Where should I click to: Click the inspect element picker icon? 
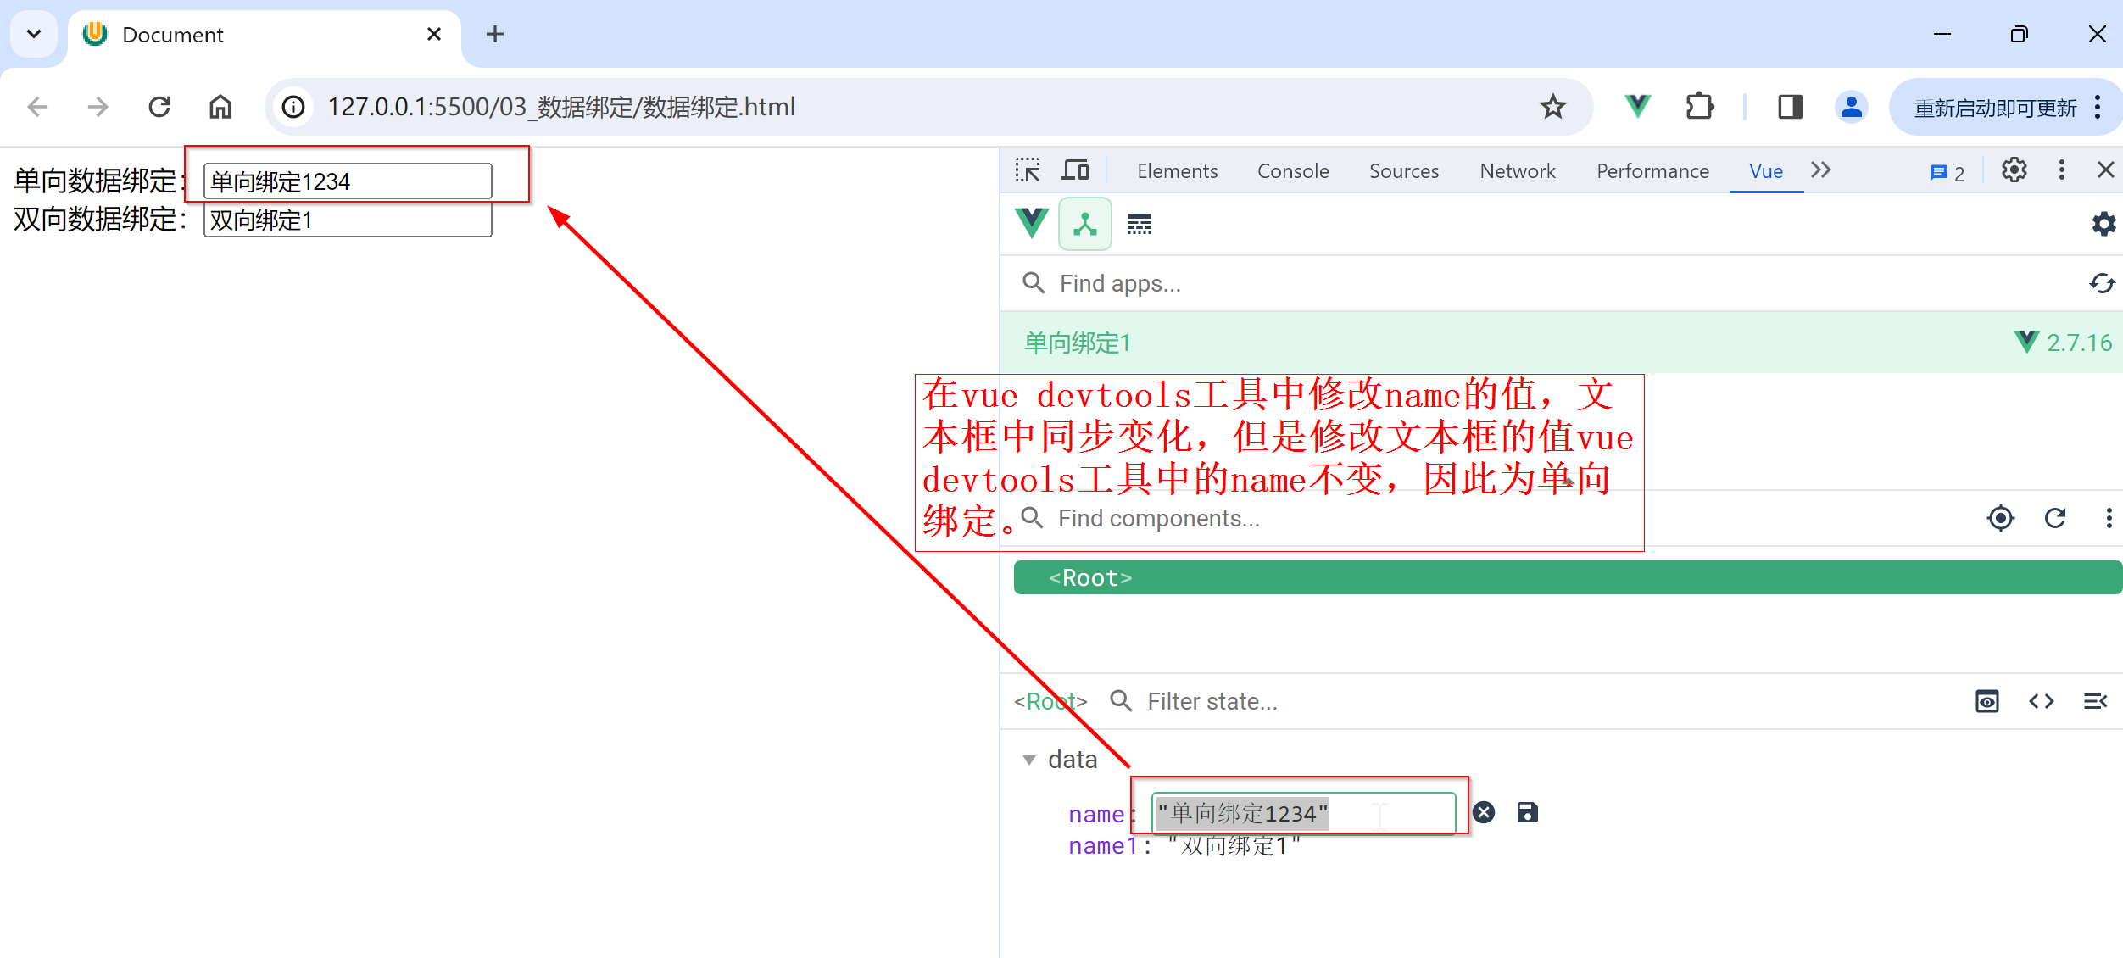(1028, 170)
